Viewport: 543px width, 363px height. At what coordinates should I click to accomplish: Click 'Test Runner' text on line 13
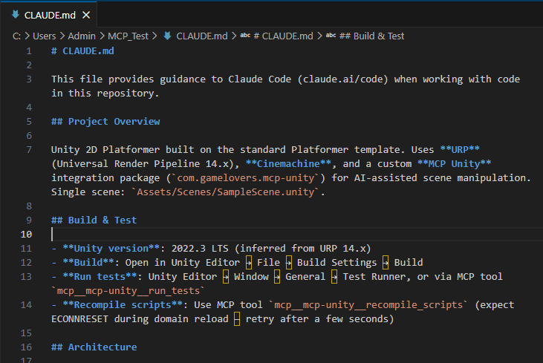pos(374,277)
